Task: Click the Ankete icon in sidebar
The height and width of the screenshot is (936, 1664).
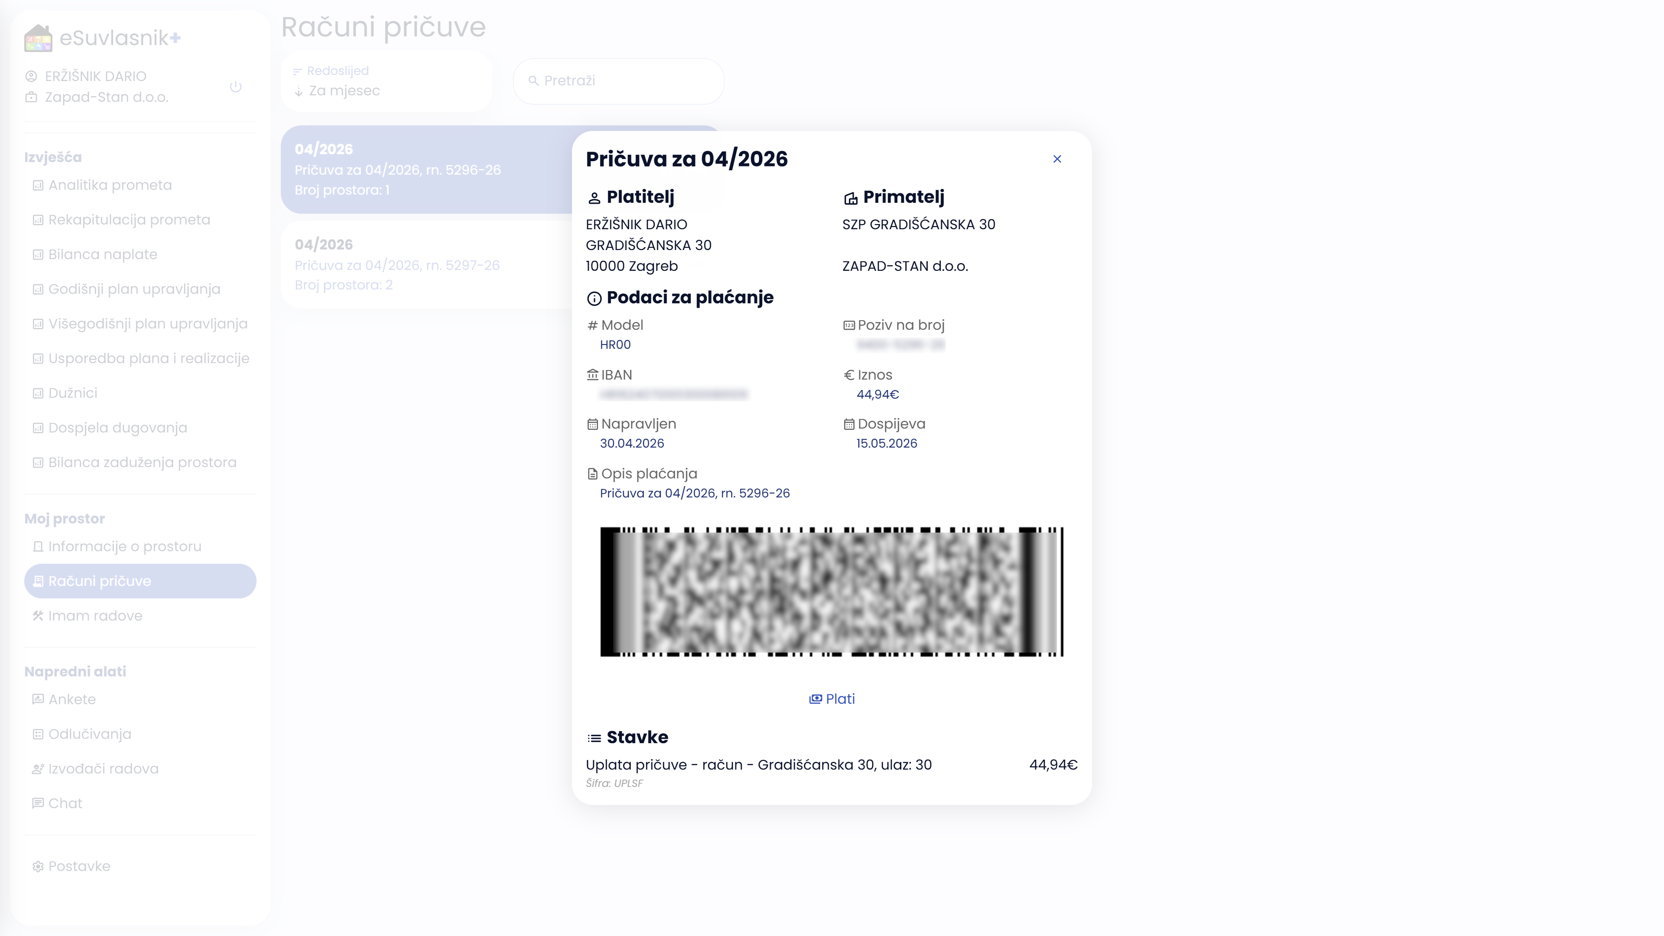Action: (x=38, y=699)
